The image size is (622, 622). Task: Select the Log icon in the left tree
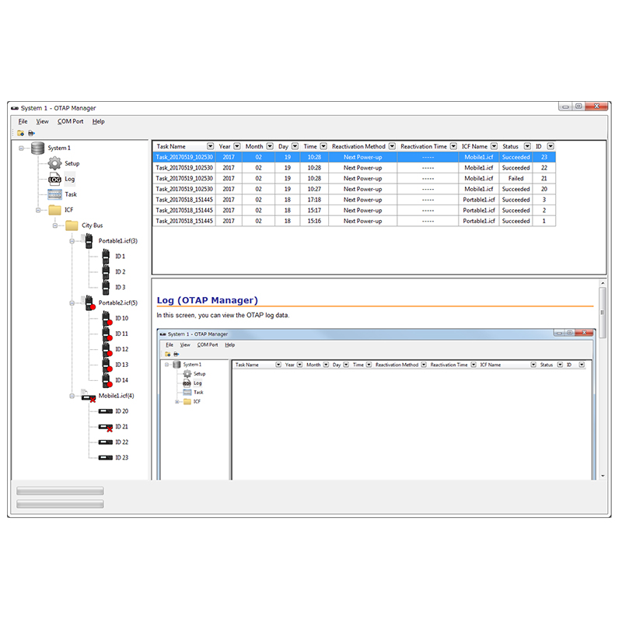(x=54, y=179)
